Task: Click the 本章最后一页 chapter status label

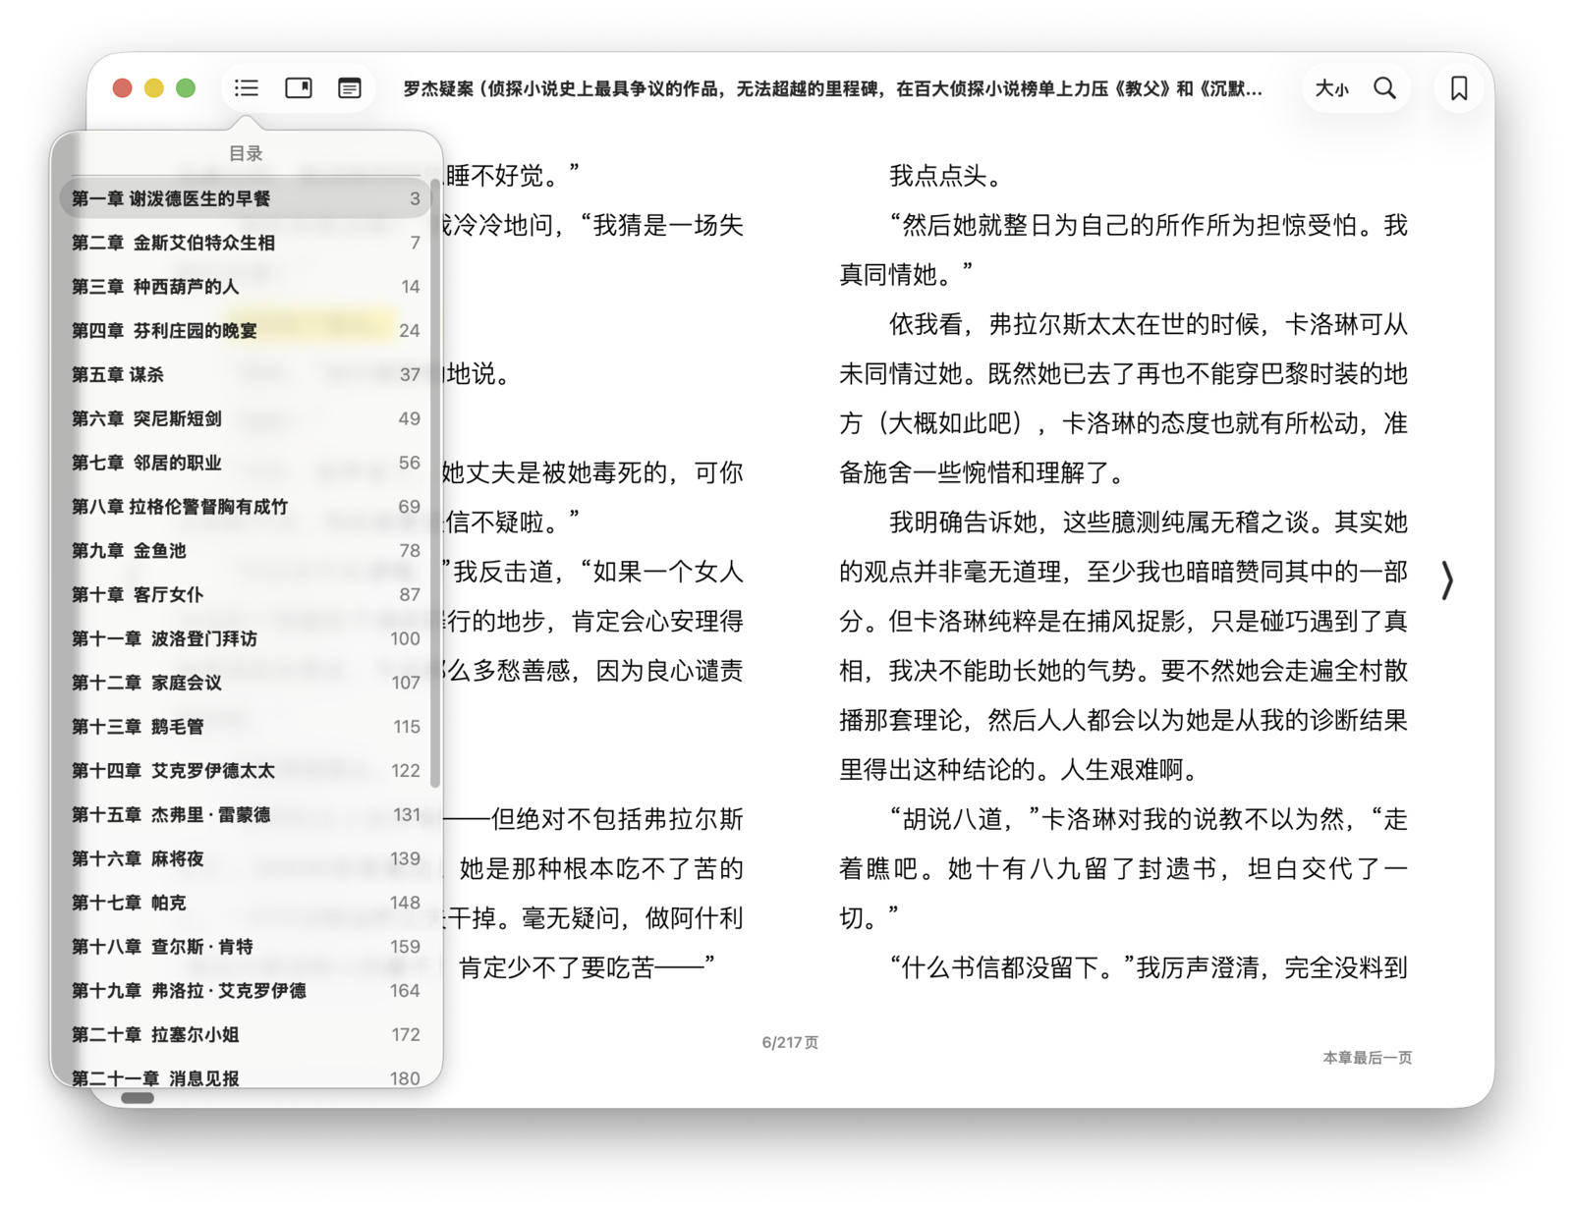Action: [x=1367, y=1058]
